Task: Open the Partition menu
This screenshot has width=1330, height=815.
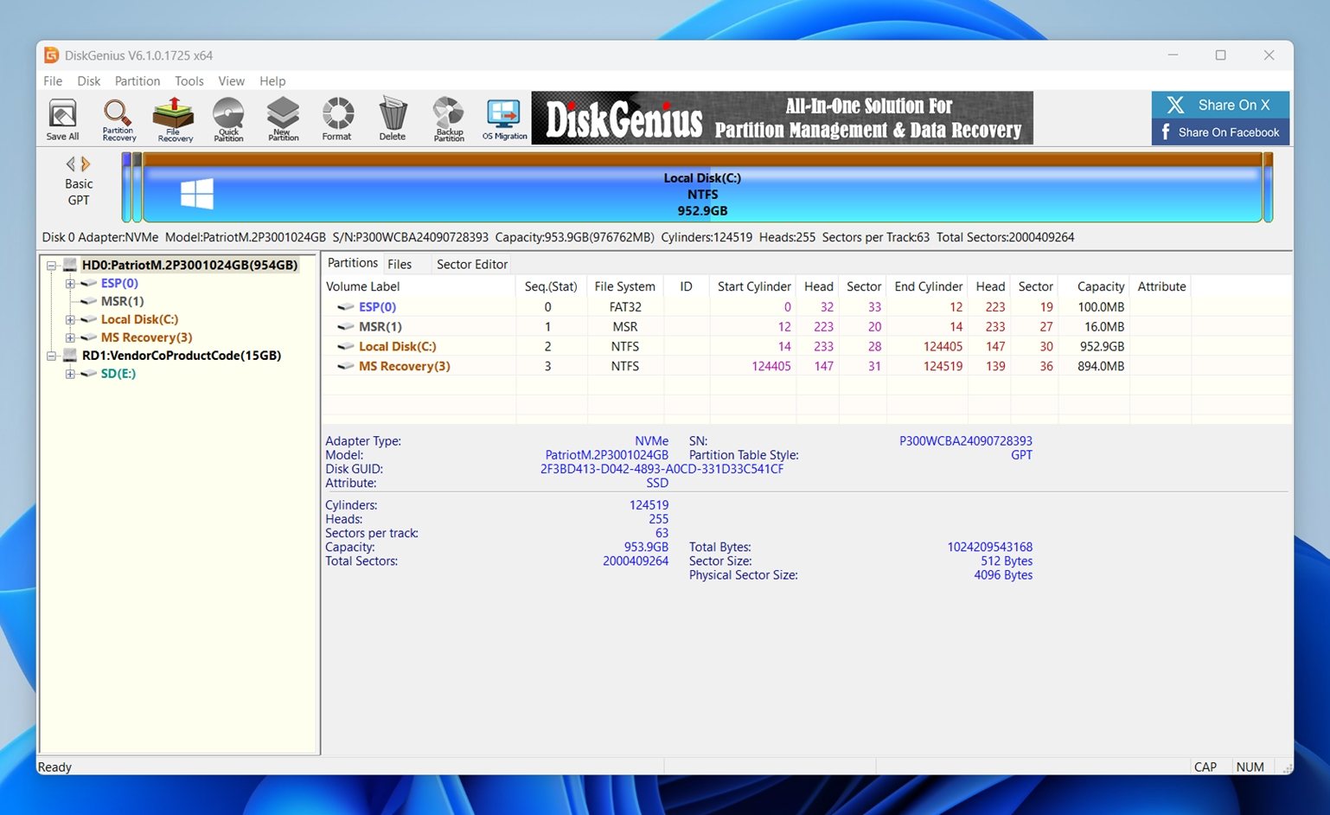Action: (137, 80)
